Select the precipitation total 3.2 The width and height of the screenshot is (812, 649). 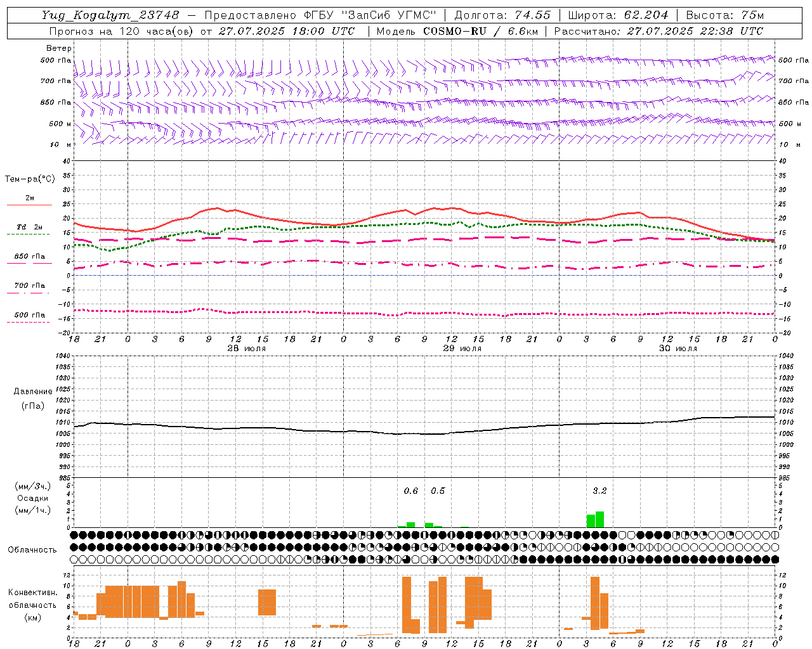(599, 491)
